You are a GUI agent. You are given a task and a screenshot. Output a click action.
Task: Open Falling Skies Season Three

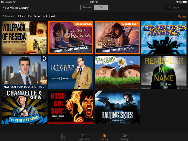[117, 107]
